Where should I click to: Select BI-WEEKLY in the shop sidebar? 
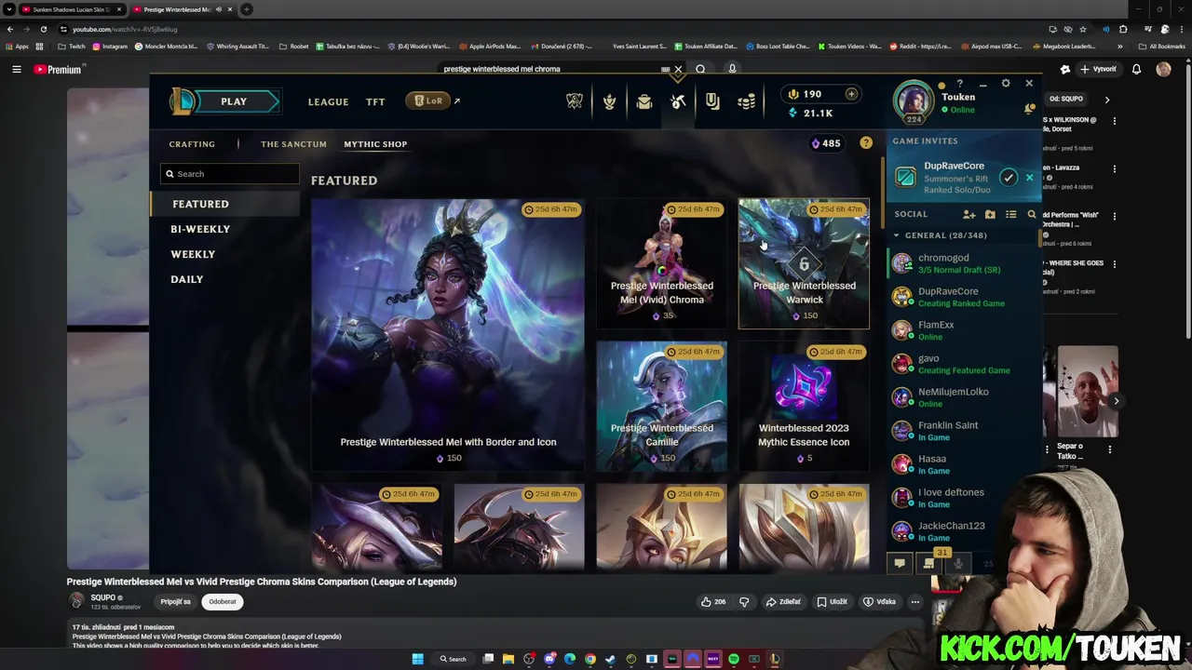[x=200, y=229]
